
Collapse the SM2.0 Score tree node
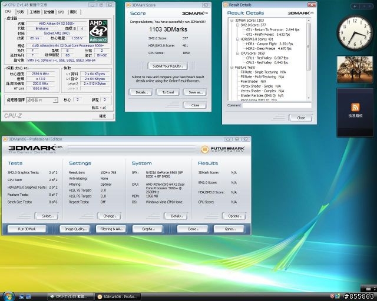pyautogui.click(x=237, y=25)
